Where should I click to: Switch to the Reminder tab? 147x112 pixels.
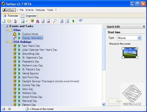click(11, 16)
